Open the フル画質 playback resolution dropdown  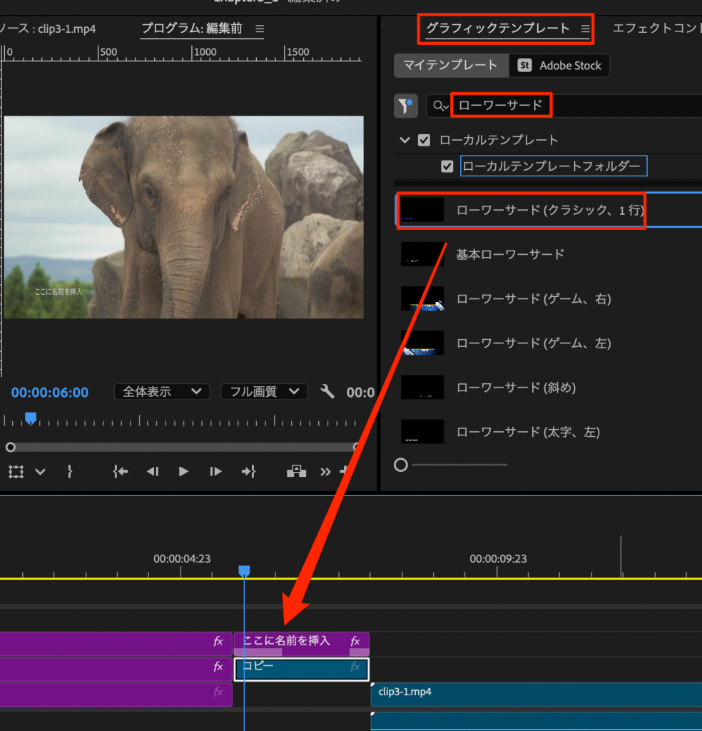(x=264, y=392)
